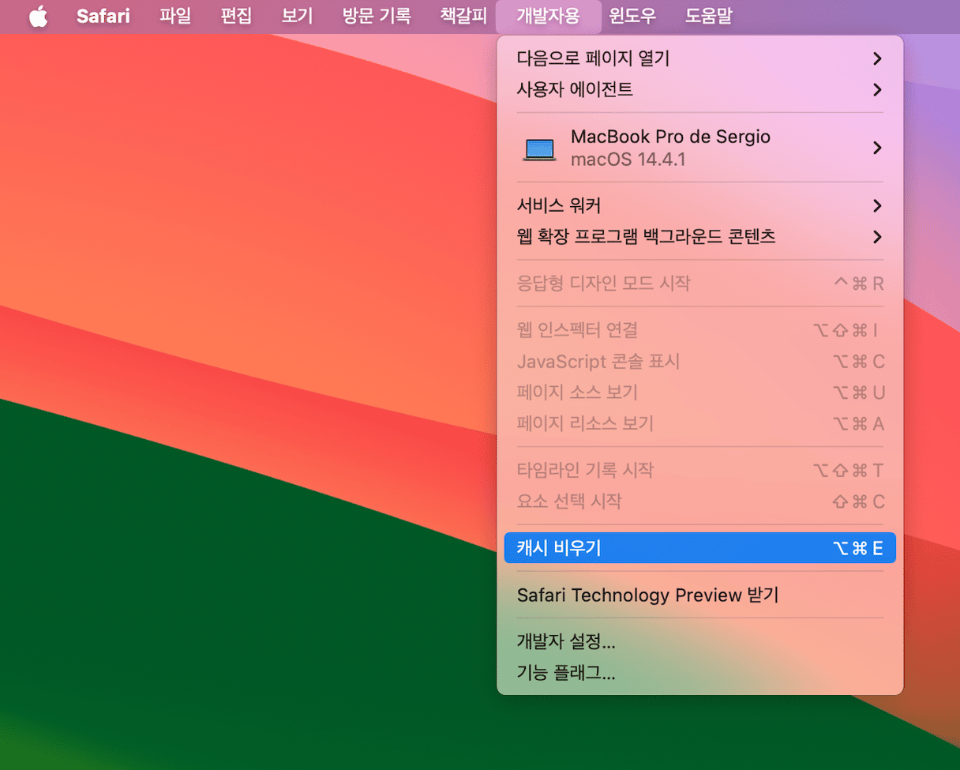The image size is (960, 770).
Task: Click 응답형 디자인 모드 시작
Action: [699, 283]
